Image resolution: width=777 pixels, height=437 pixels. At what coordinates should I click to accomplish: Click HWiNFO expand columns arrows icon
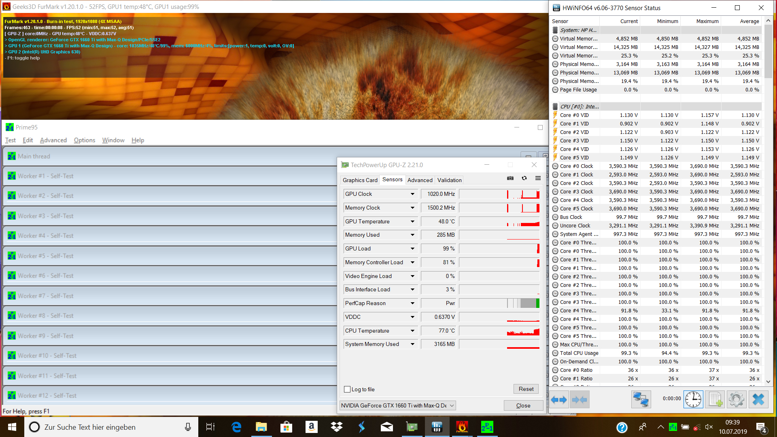pos(559,400)
